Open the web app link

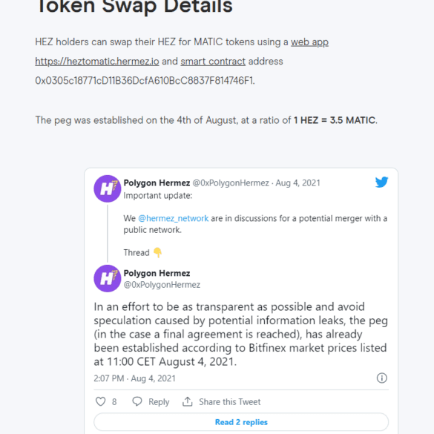[309, 42]
